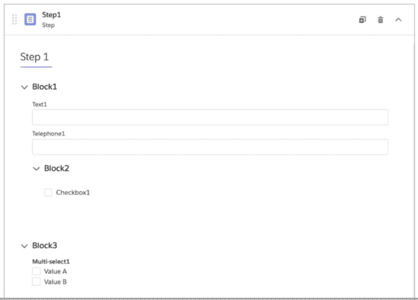418x300 pixels.
Task: Check the Value A option
Action: pos(37,271)
